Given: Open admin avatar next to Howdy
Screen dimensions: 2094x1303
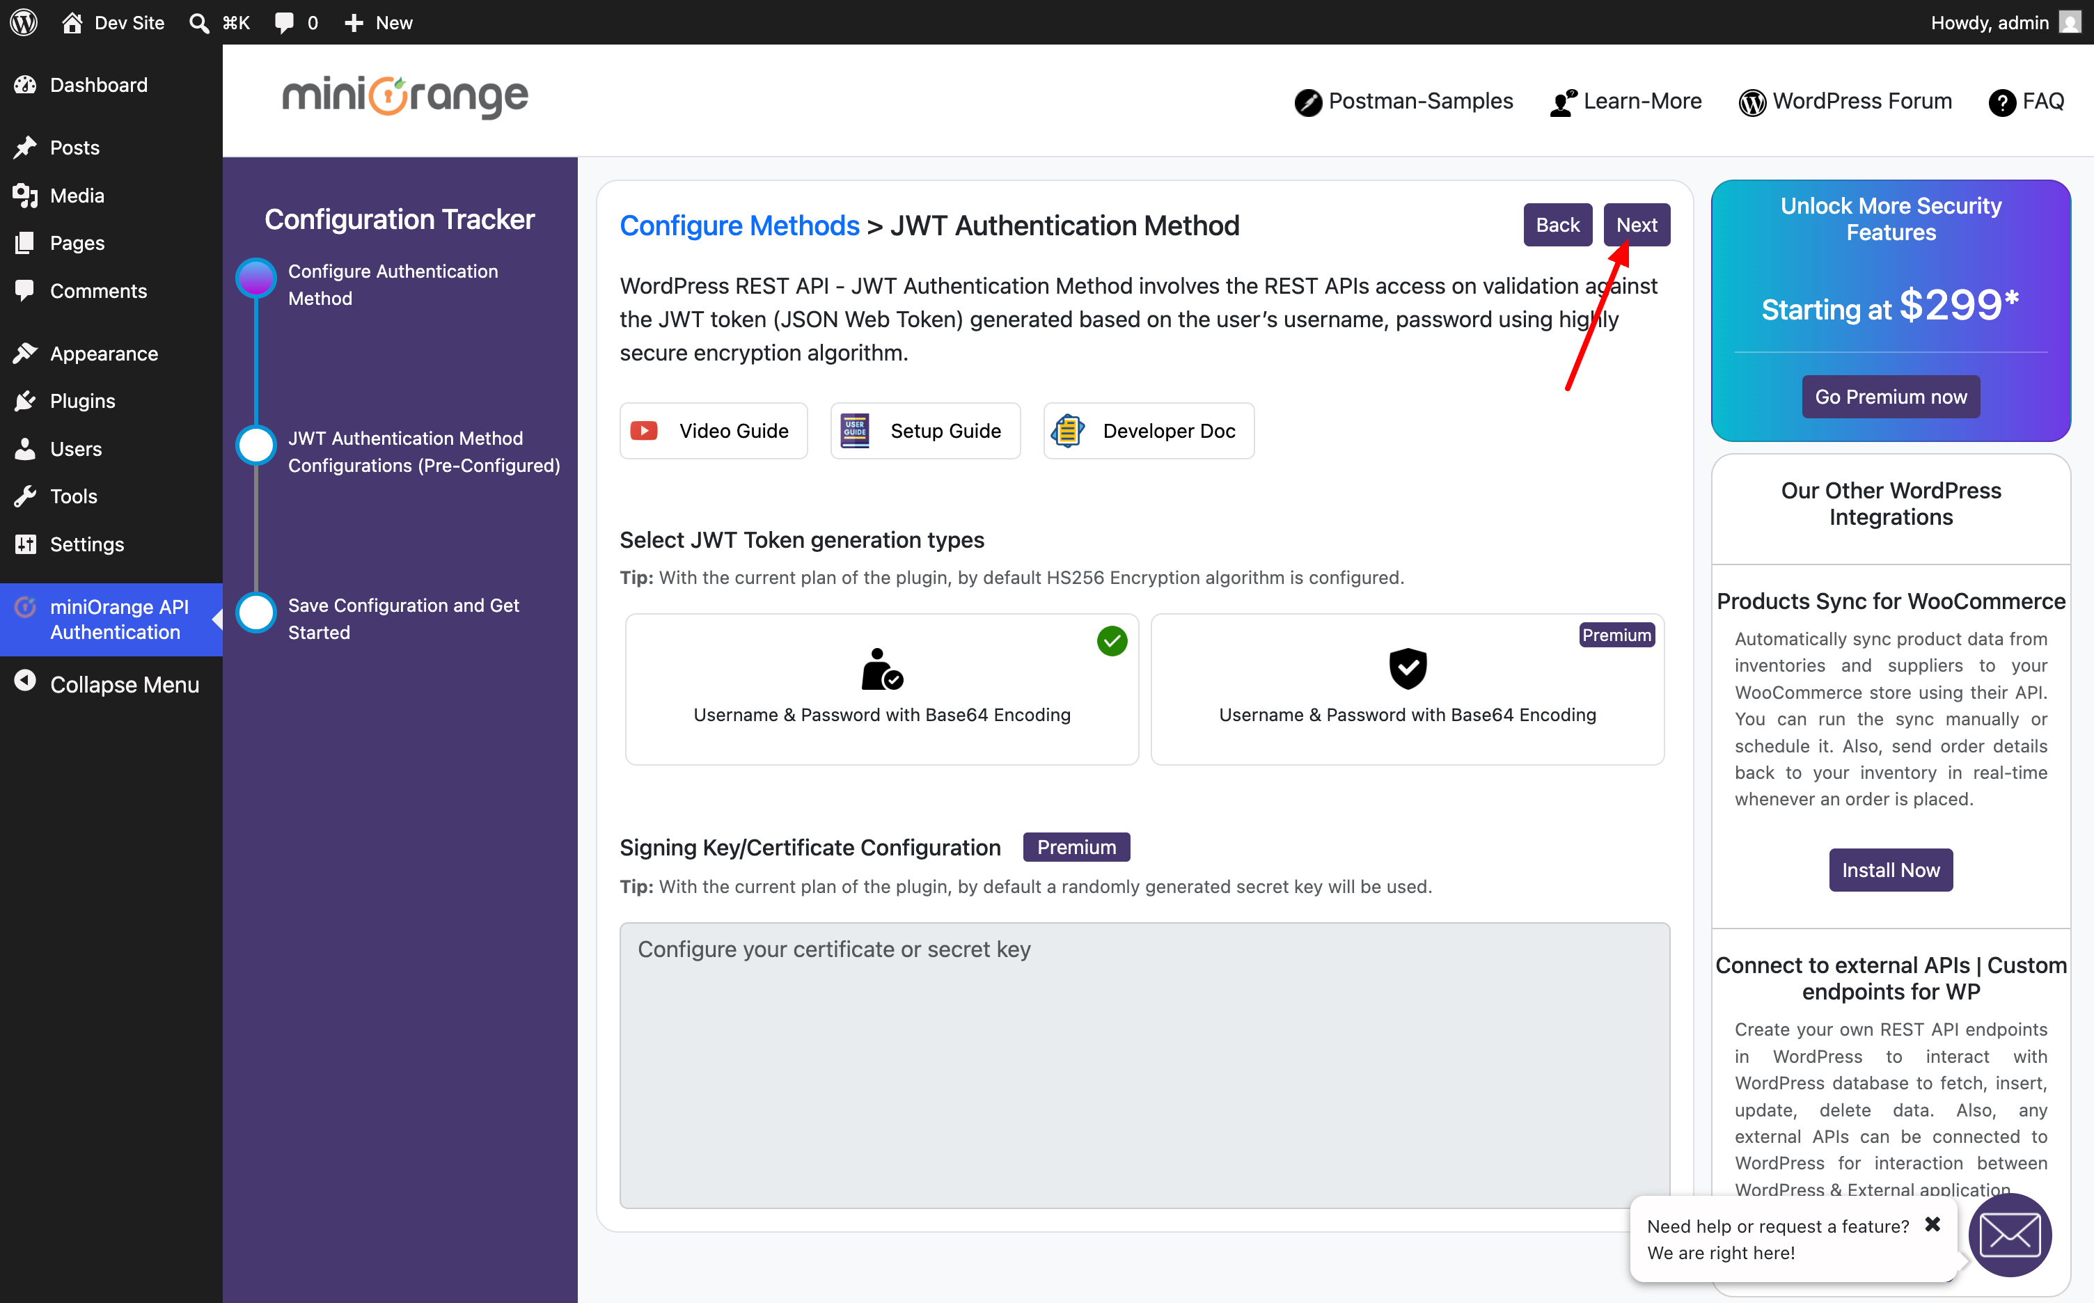Looking at the screenshot, I should (2070, 22).
